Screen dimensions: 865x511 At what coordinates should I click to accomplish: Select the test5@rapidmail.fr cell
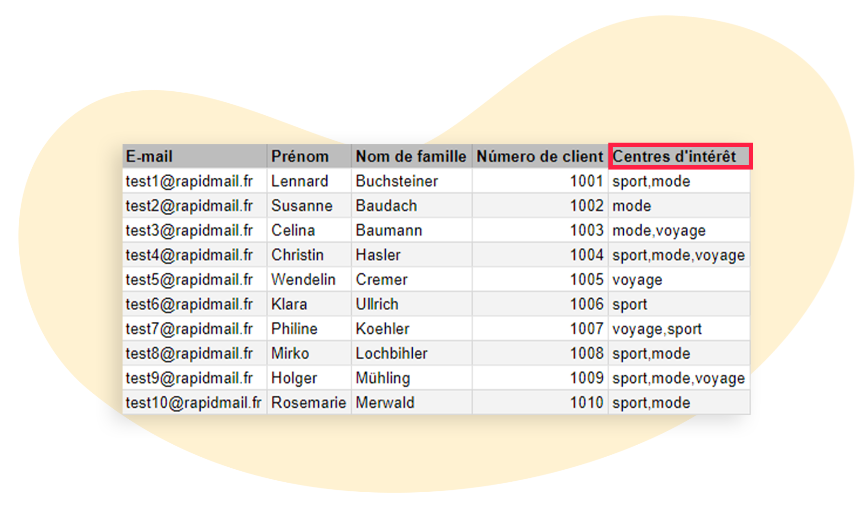tap(189, 280)
